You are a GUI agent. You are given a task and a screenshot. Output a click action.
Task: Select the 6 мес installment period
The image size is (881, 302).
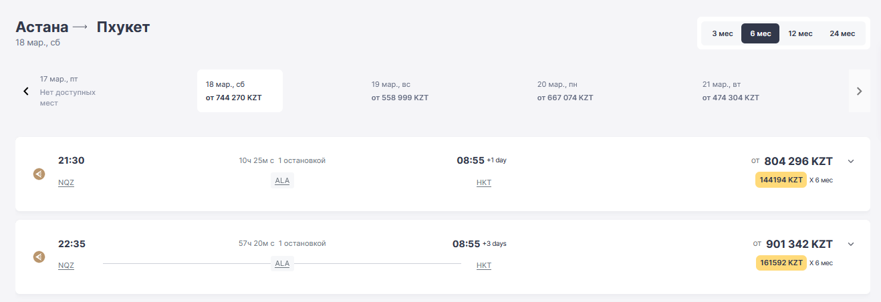pos(760,33)
